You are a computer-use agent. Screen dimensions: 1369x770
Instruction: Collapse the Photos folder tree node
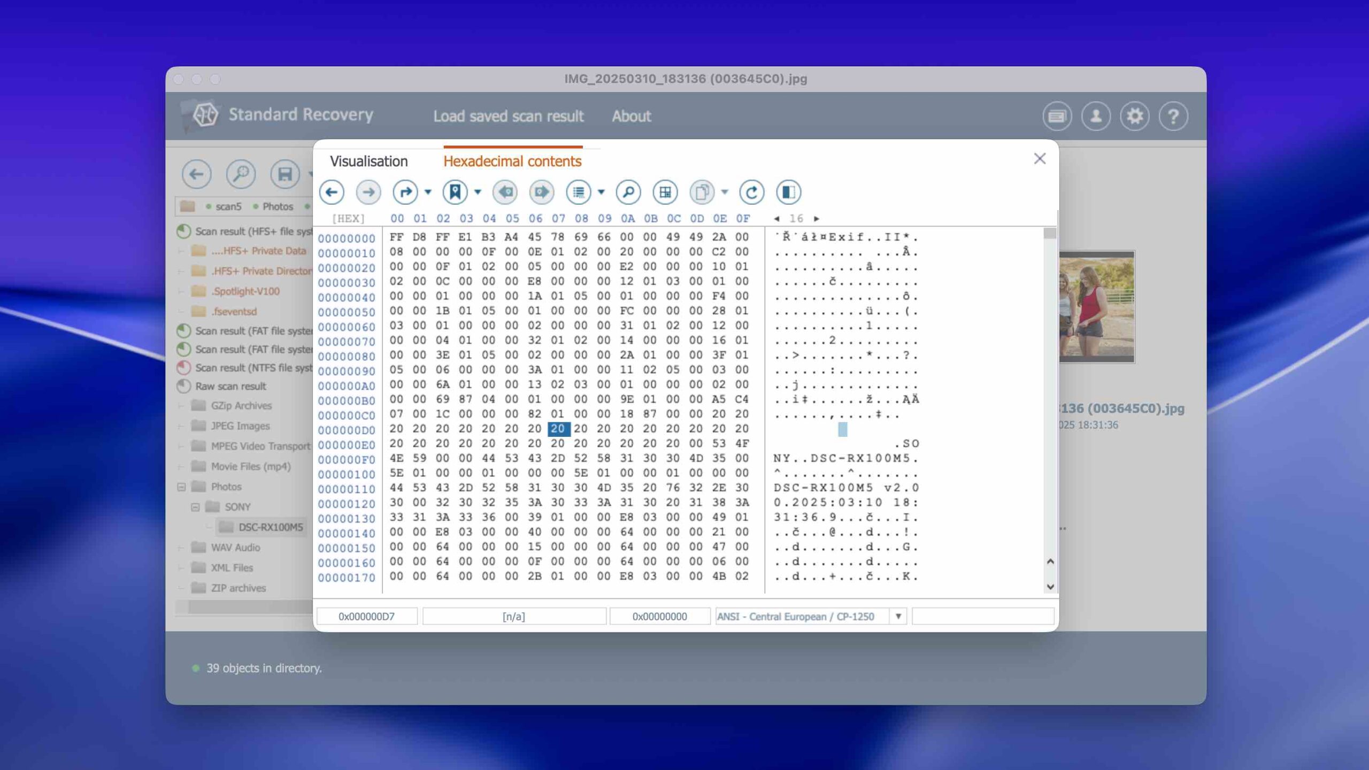point(181,487)
